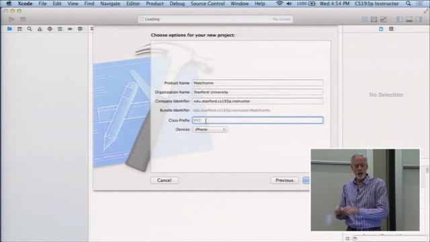Viewport: 430px width, 242px height.
Task: Click the Class Prefix field
Action: tap(257, 120)
